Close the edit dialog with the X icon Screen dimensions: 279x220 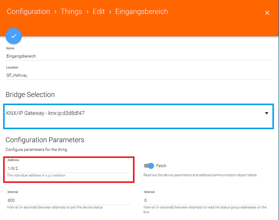tap(267, 13)
